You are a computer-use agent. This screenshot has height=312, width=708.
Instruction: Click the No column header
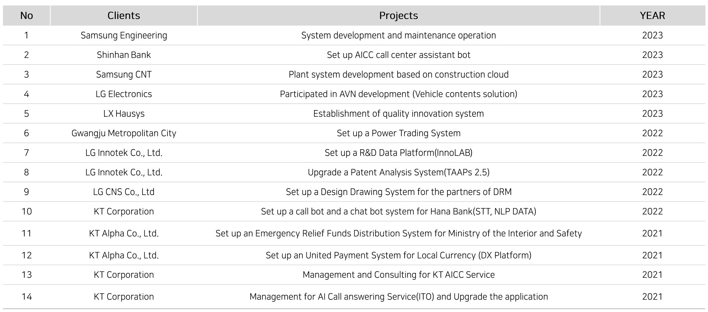[26, 15]
